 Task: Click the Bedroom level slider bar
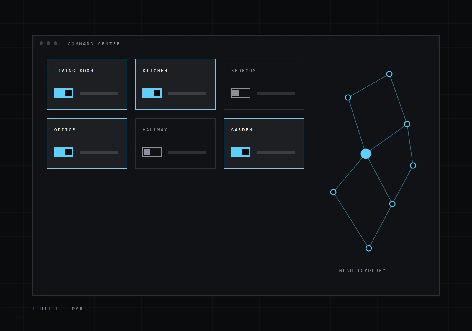pos(276,93)
